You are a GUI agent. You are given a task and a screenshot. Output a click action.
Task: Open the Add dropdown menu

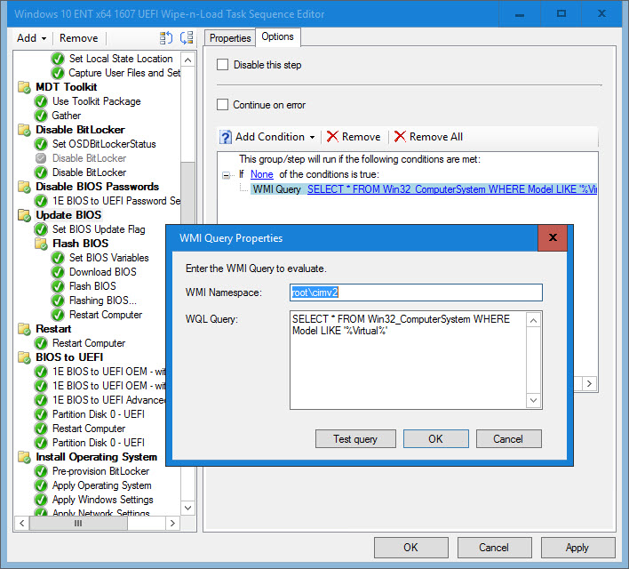32,38
